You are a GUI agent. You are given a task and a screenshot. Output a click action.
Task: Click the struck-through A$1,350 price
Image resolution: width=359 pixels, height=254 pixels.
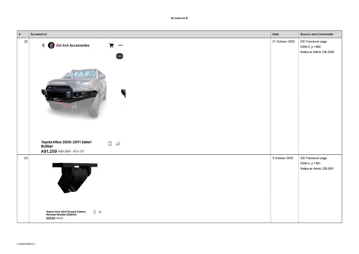pos(64,151)
